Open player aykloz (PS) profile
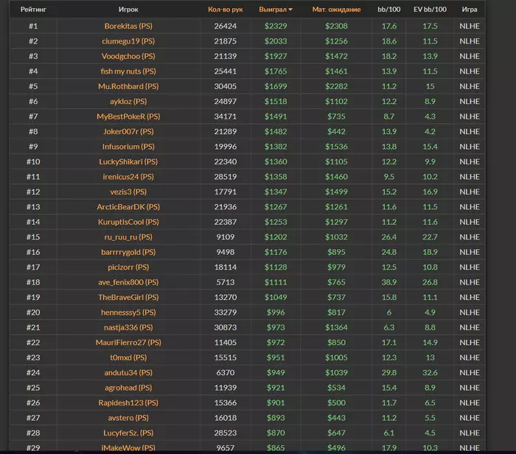 [x=128, y=101]
